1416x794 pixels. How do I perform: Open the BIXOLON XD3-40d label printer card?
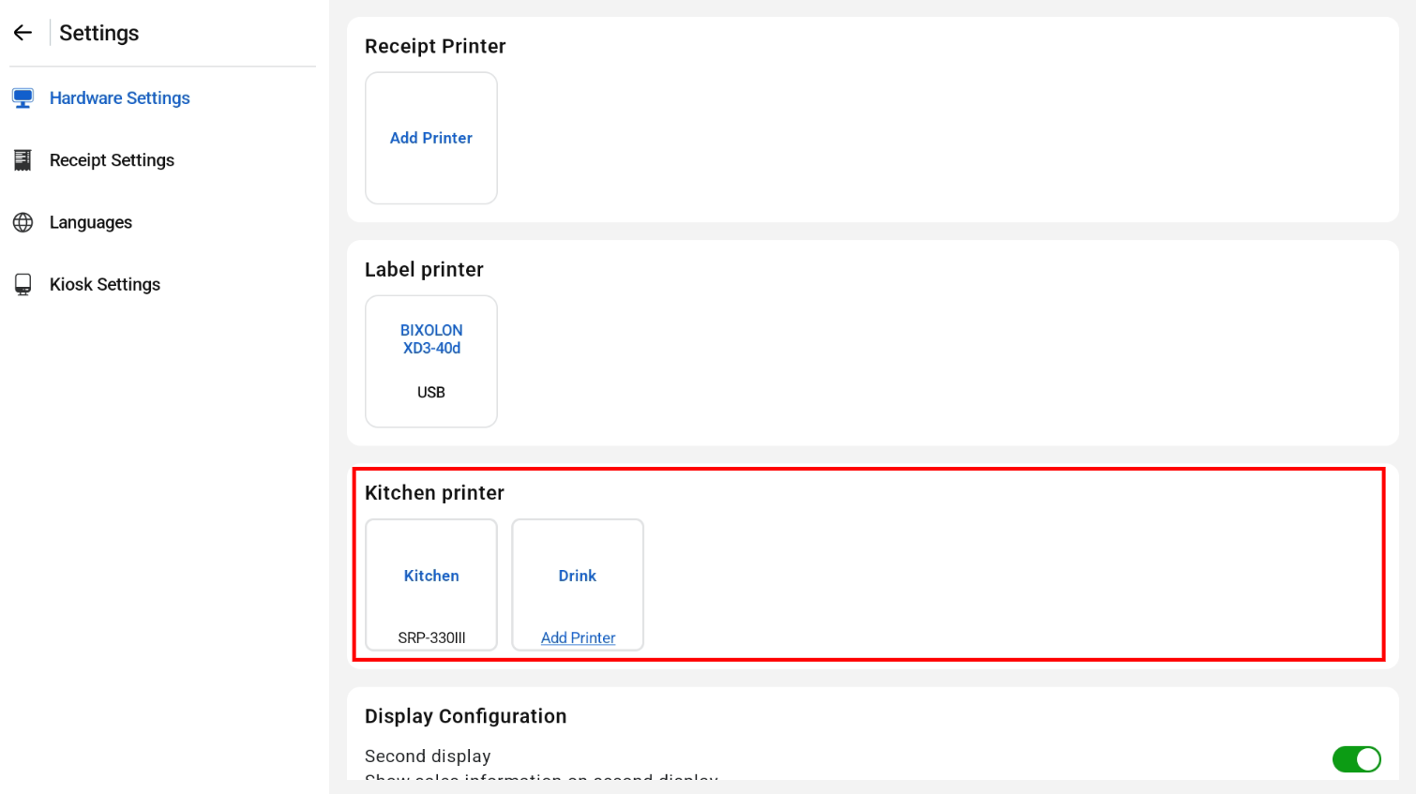point(431,362)
